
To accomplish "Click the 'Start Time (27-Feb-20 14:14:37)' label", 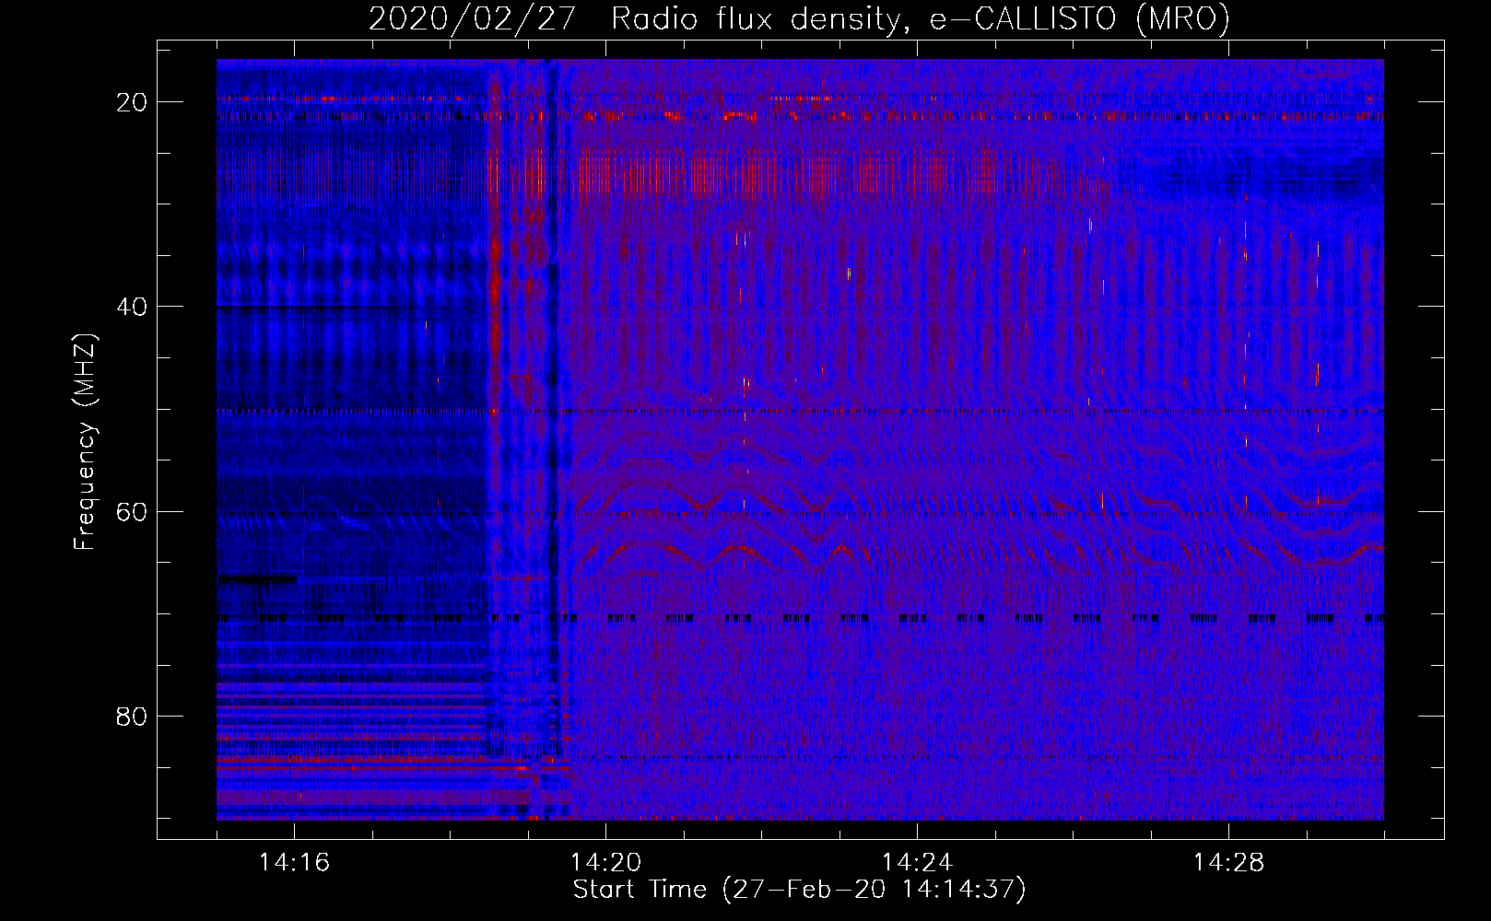I will (x=800, y=890).
